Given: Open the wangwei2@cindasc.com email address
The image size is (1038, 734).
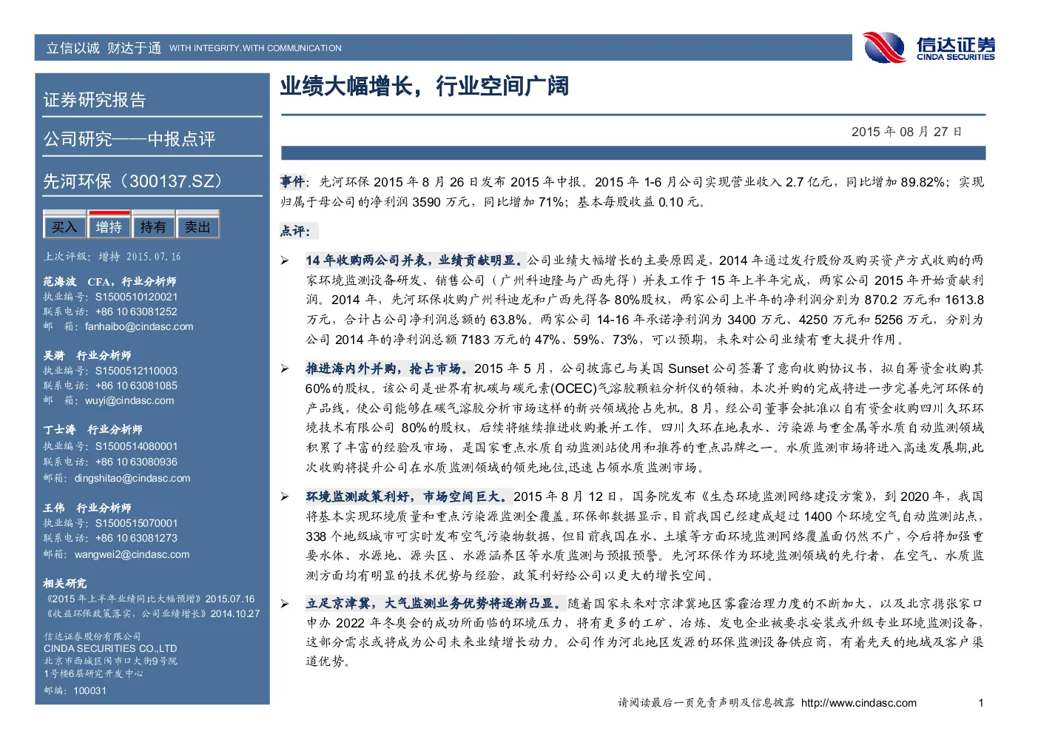Looking at the screenshot, I should click(132, 554).
